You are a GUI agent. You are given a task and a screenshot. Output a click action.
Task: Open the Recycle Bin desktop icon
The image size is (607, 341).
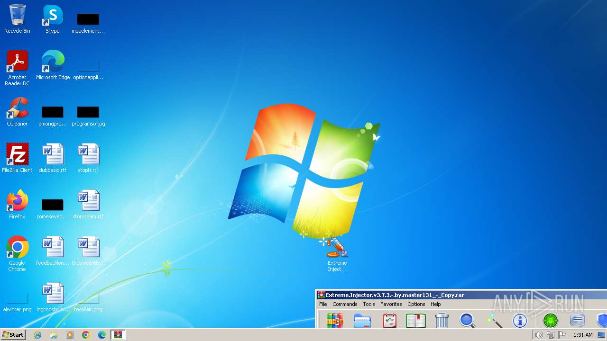[17, 19]
